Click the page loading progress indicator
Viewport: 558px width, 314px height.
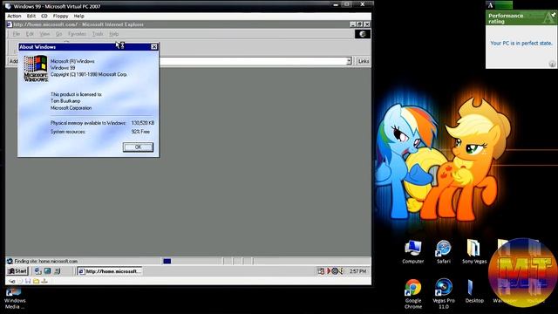coord(167,261)
